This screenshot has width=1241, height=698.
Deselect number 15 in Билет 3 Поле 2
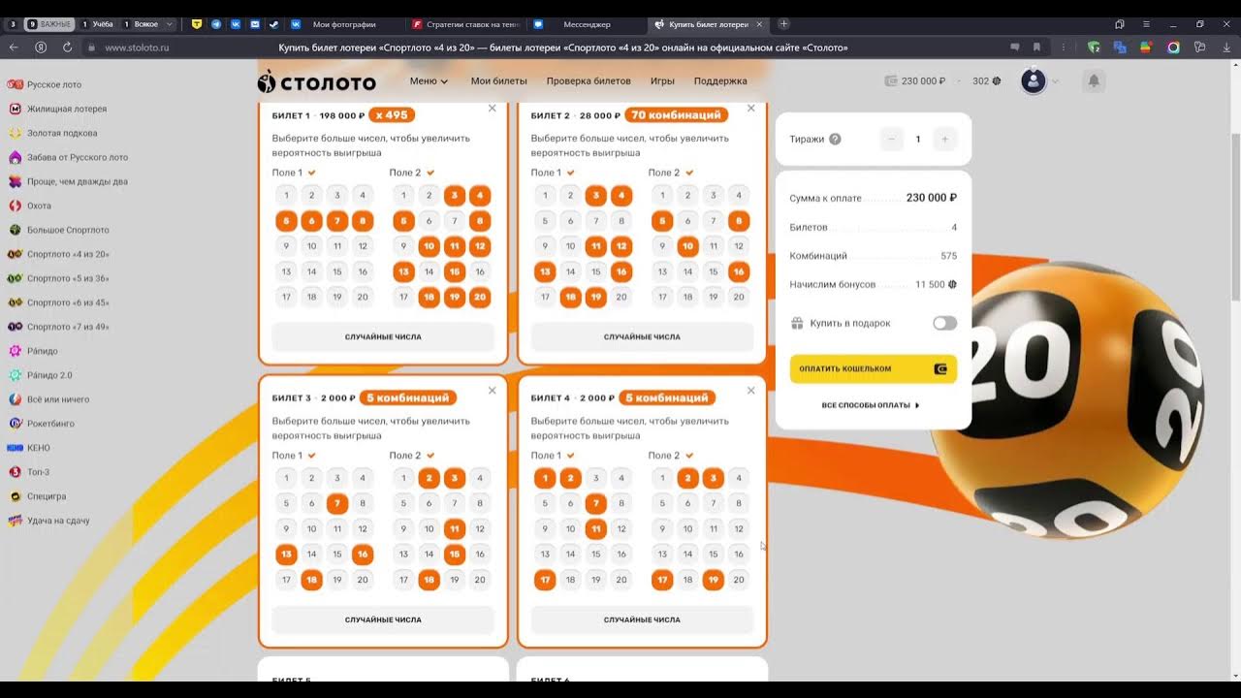454,555
